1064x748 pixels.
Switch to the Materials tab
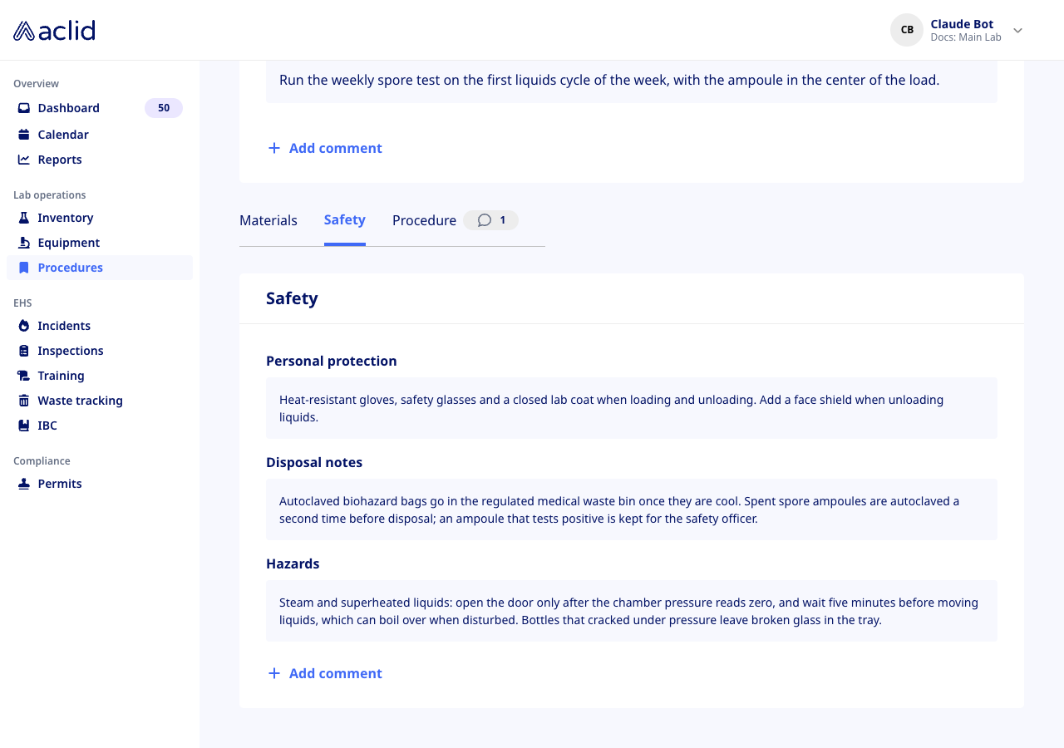pos(268,220)
